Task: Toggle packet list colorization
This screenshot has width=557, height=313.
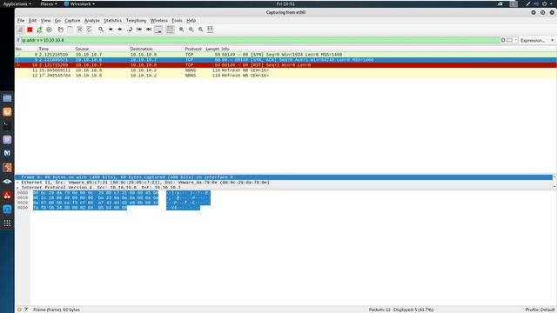Action: click(x=171, y=30)
